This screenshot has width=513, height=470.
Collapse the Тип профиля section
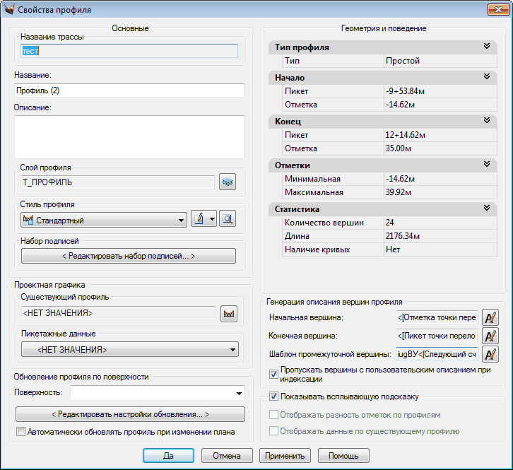tap(486, 47)
